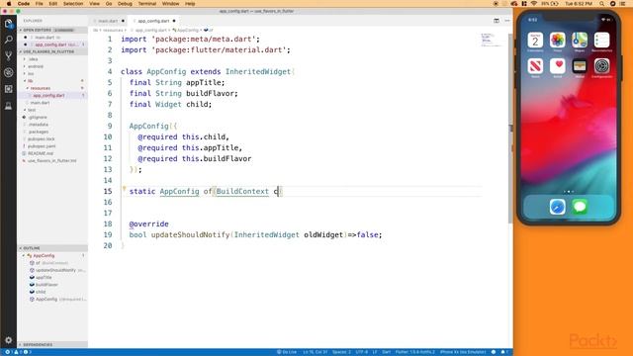Image resolution: width=633 pixels, height=356 pixels.
Task: Expand the Dependencies section
Action: (x=52, y=345)
